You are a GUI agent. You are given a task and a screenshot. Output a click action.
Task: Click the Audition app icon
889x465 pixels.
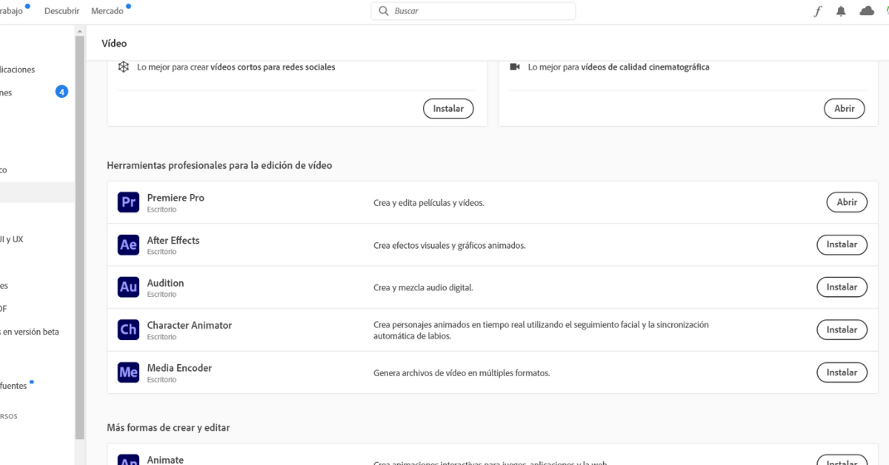pos(128,287)
